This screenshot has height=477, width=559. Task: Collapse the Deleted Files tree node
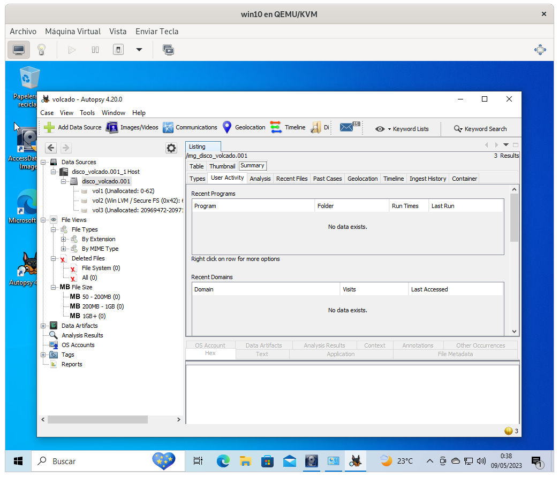pos(54,258)
